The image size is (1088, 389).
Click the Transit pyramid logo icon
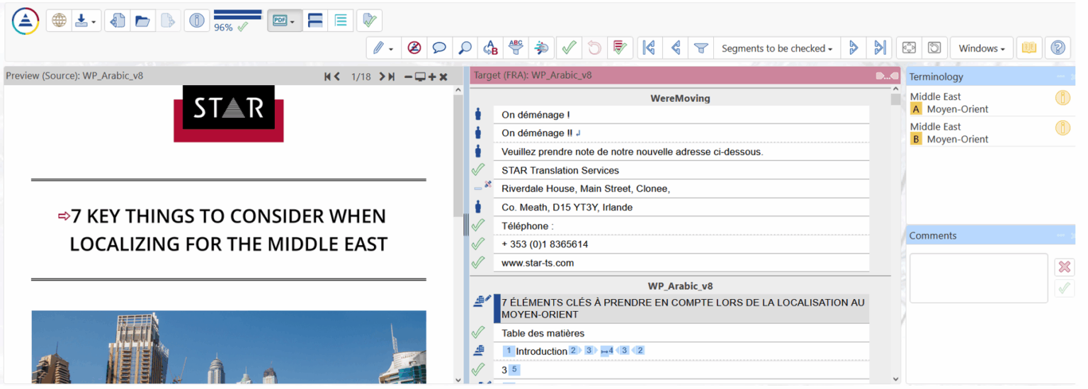click(x=25, y=21)
